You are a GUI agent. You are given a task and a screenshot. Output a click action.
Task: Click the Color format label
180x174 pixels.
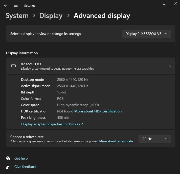(31, 99)
